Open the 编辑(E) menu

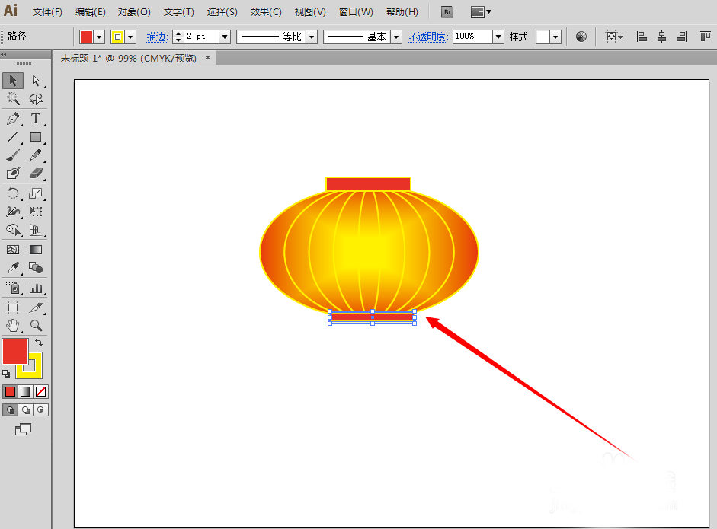[x=90, y=12]
